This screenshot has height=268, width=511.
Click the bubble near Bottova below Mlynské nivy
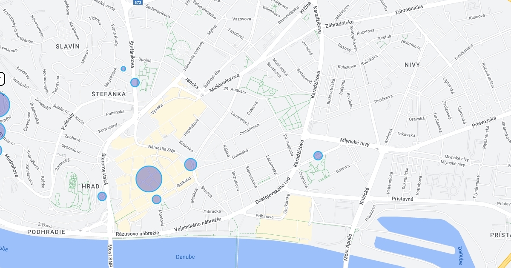(318, 156)
